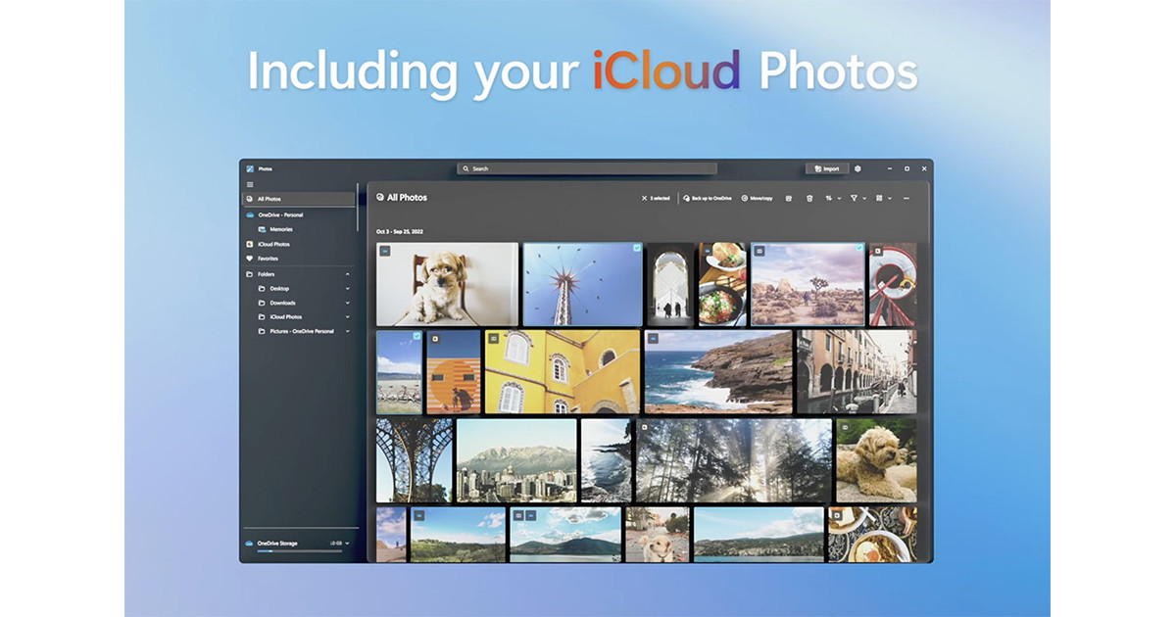The width and height of the screenshot is (1176, 617).
Task: Click in the Search box
Action: coord(587,168)
